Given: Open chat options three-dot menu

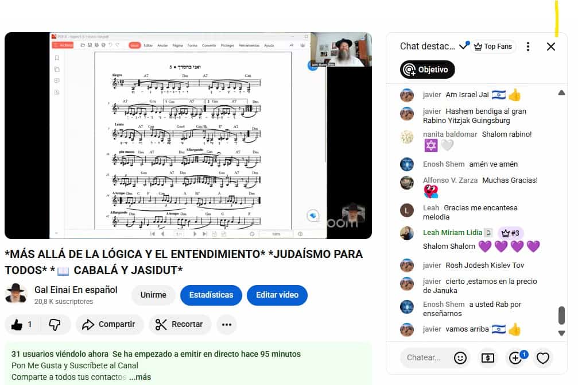Looking at the screenshot, I should (x=528, y=47).
